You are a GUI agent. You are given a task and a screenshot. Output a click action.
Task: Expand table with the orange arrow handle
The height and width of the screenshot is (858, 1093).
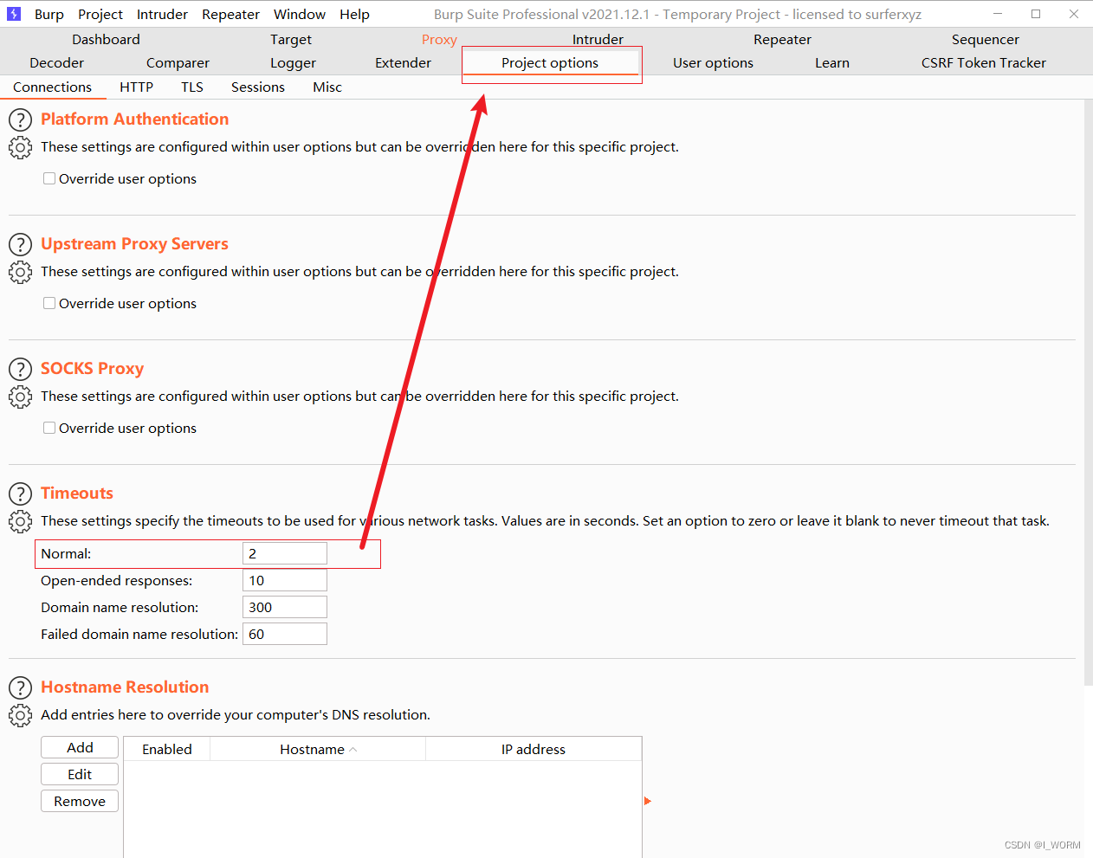(x=648, y=801)
